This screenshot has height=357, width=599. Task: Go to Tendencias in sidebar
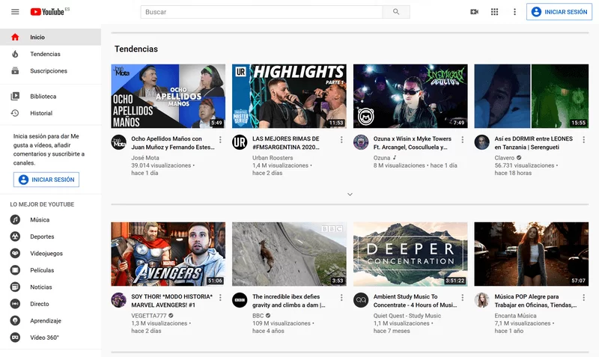point(50,54)
